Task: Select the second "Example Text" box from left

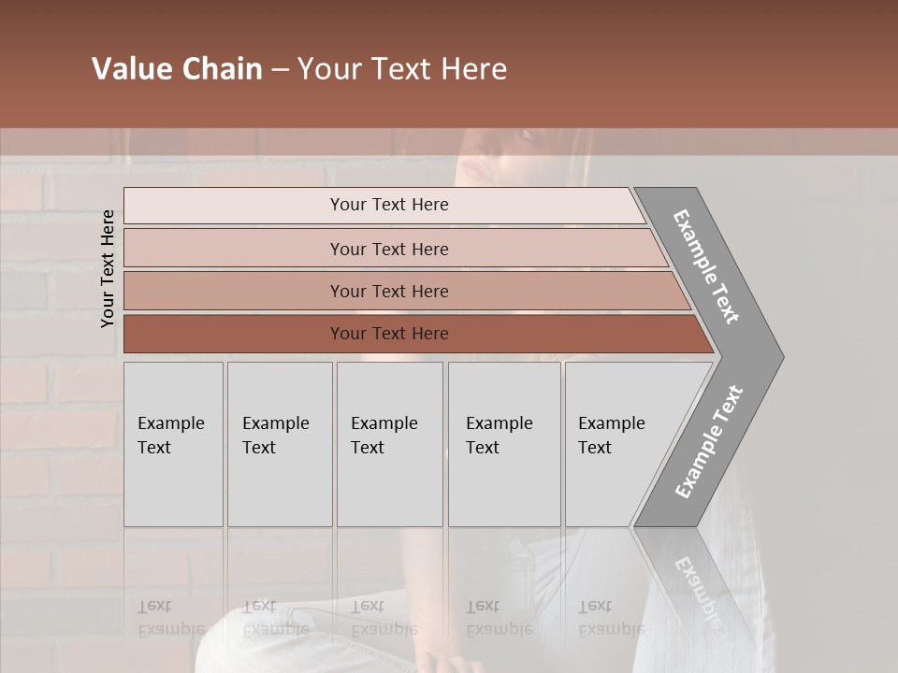Action: click(279, 444)
